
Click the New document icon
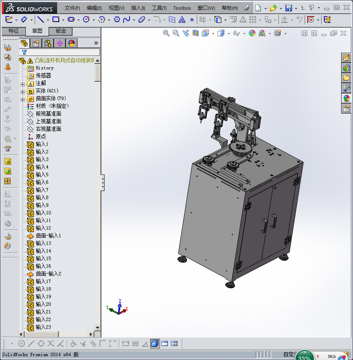point(258,8)
